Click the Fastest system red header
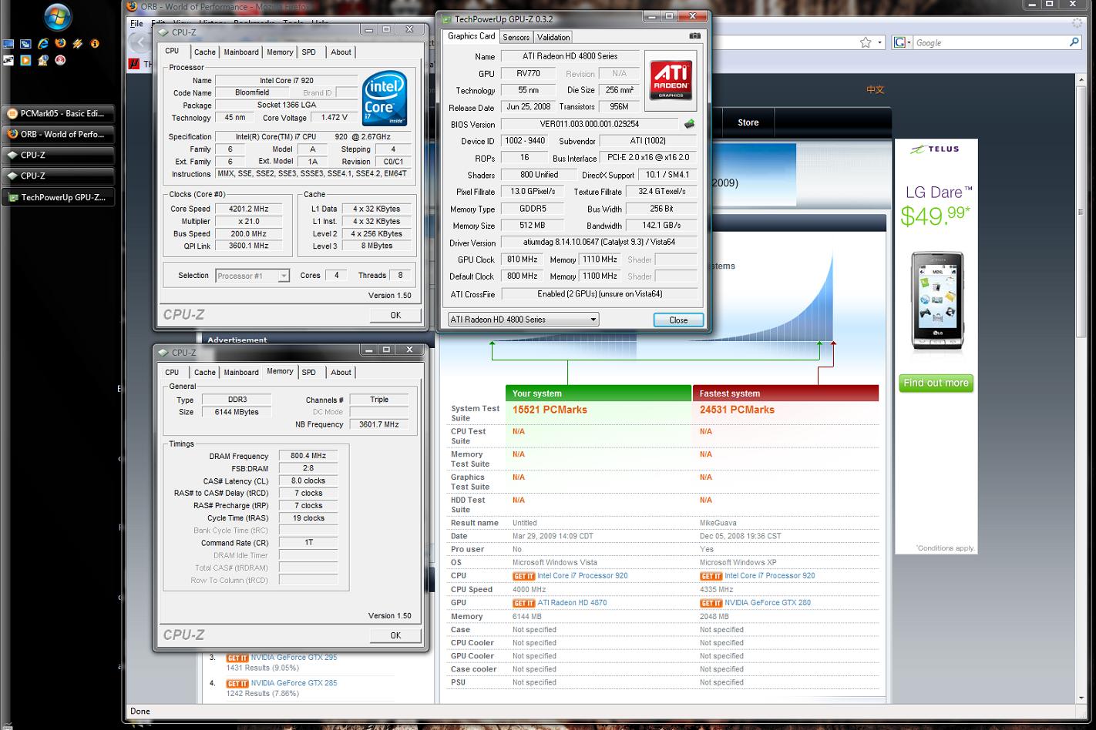Screen dimensions: 1096x730 (x=785, y=393)
